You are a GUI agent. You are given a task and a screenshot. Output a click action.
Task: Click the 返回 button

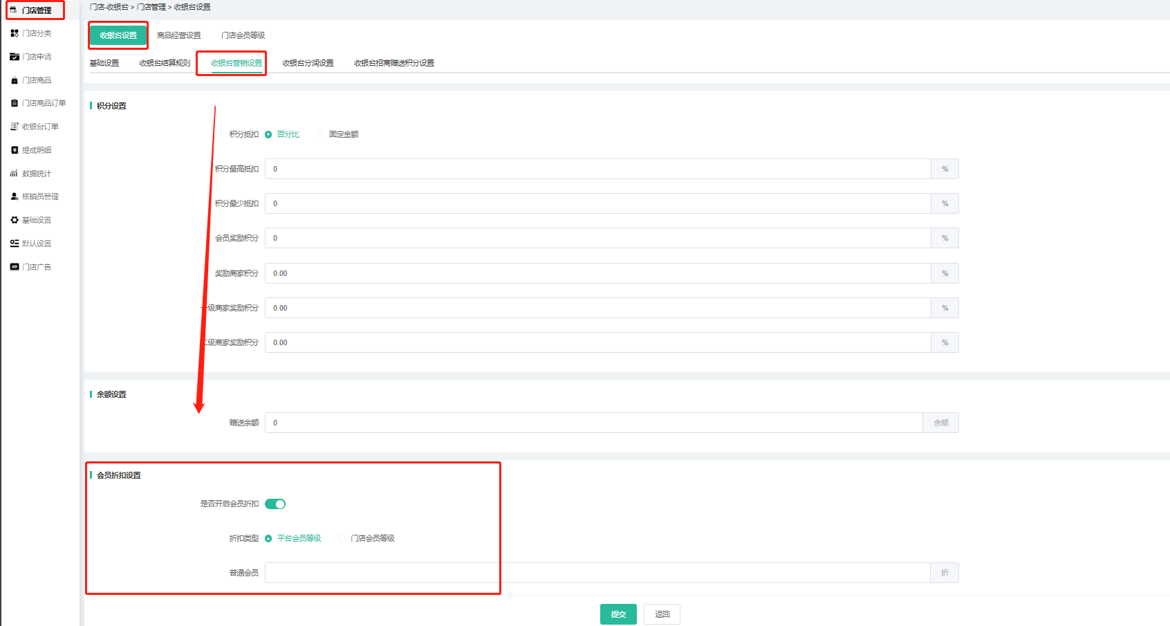click(662, 614)
